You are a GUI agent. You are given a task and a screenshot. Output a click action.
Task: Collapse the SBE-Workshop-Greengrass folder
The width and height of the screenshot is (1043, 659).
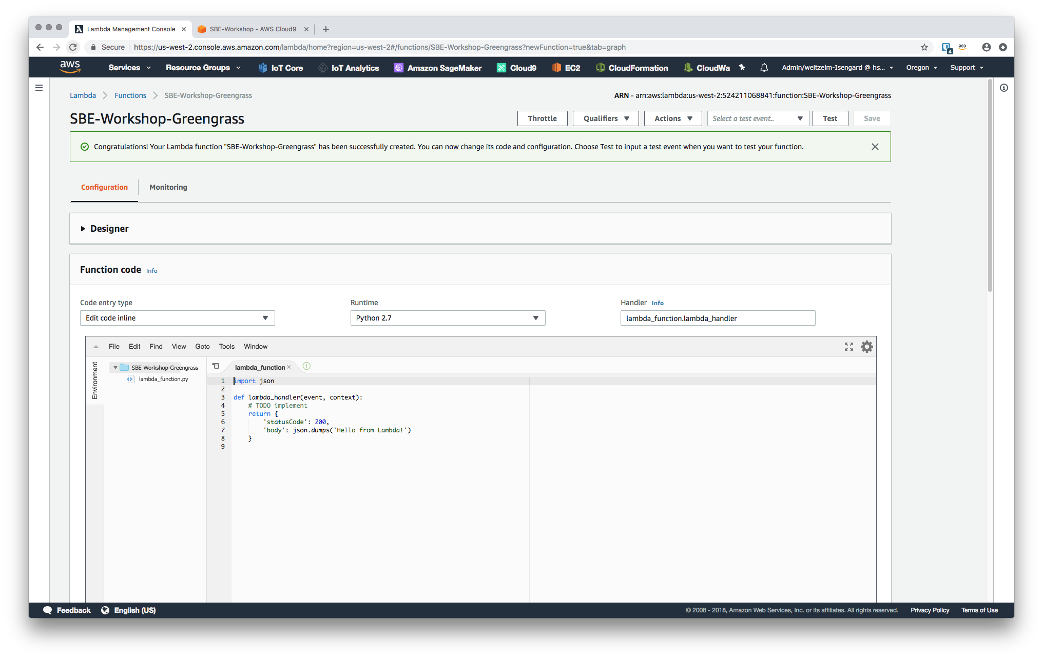tap(115, 368)
